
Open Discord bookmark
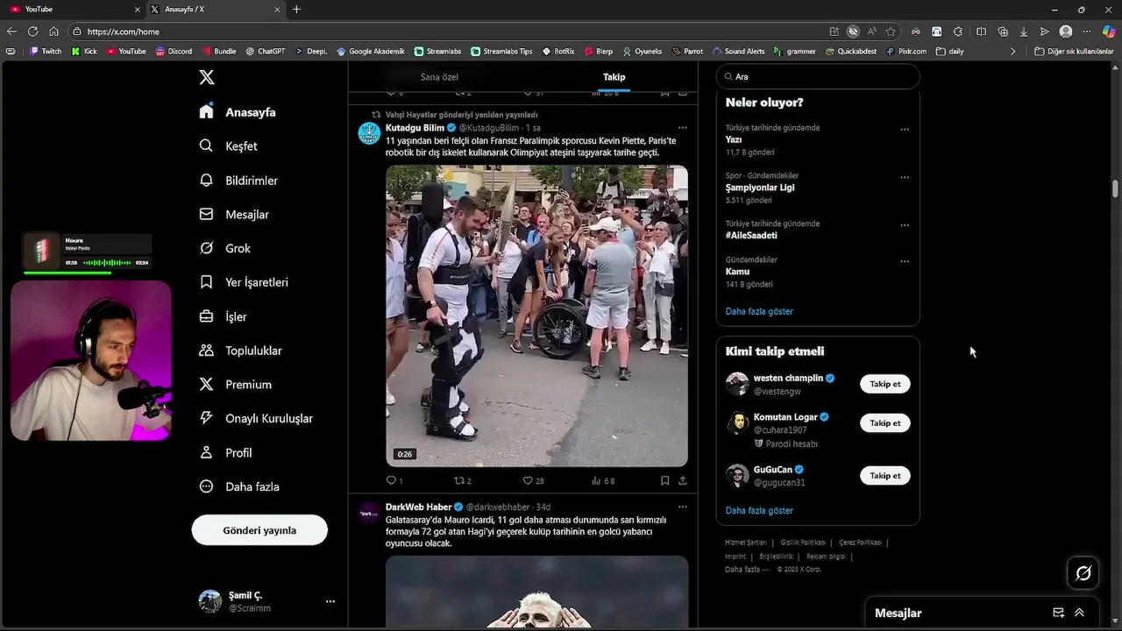[x=174, y=52]
